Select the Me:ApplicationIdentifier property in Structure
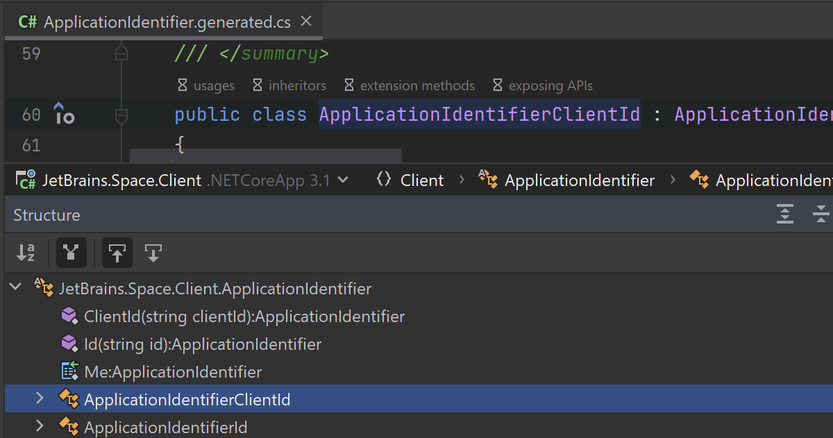 click(x=172, y=372)
